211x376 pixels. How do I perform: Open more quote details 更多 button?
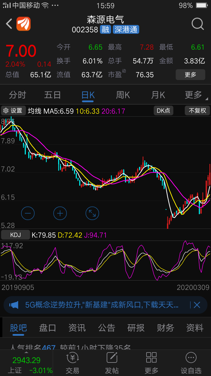click(190, 75)
